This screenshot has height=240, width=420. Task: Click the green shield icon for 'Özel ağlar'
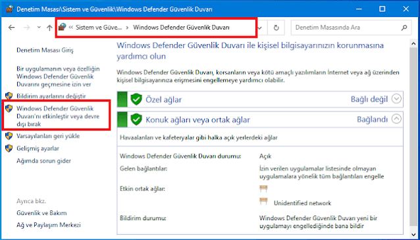(x=136, y=99)
